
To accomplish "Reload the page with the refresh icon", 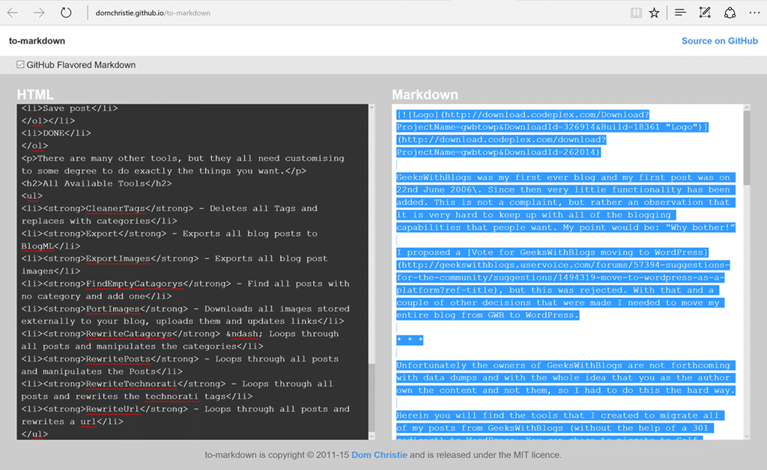I will (66, 13).
